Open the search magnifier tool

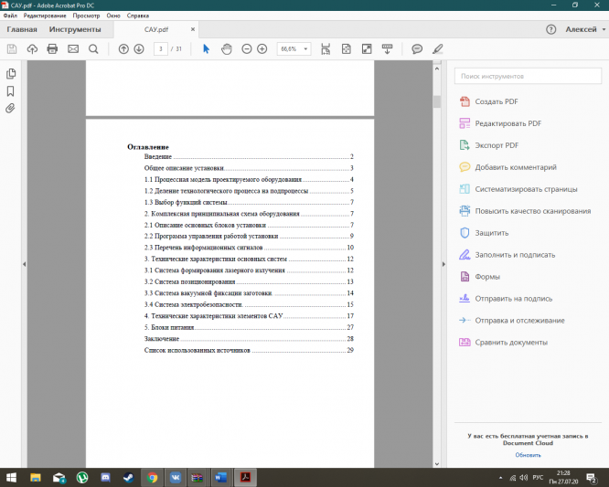93,48
